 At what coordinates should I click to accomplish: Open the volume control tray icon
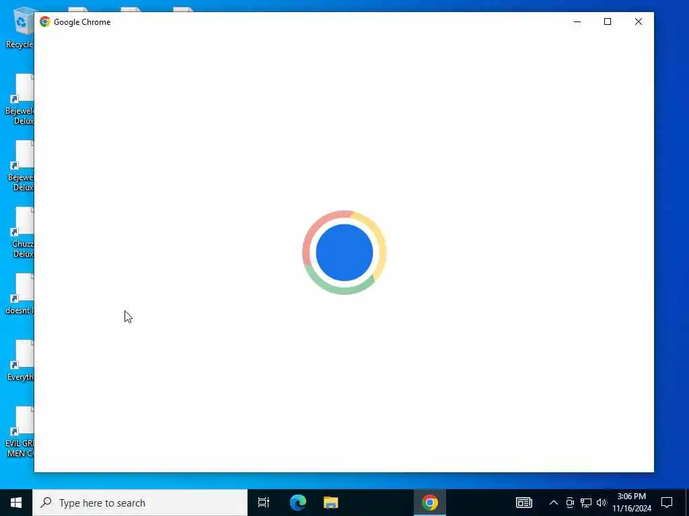pos(601,503)
